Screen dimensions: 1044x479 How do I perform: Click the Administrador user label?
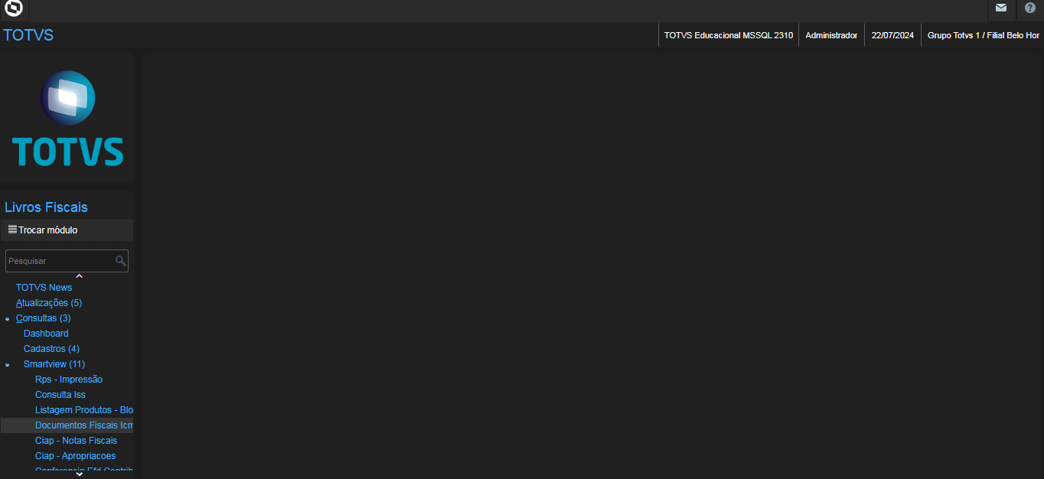pos(831,35)
